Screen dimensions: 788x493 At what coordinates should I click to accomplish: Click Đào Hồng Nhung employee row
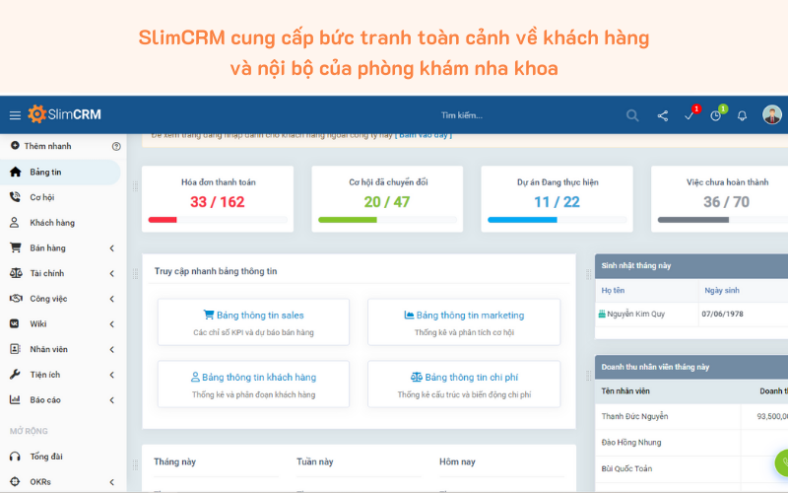[691, 443]
